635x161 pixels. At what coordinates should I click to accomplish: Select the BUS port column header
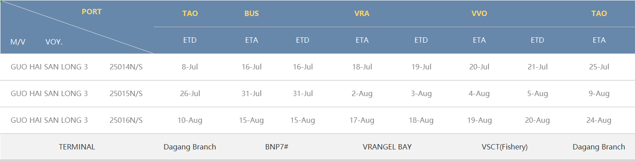(x=251, y=13)
